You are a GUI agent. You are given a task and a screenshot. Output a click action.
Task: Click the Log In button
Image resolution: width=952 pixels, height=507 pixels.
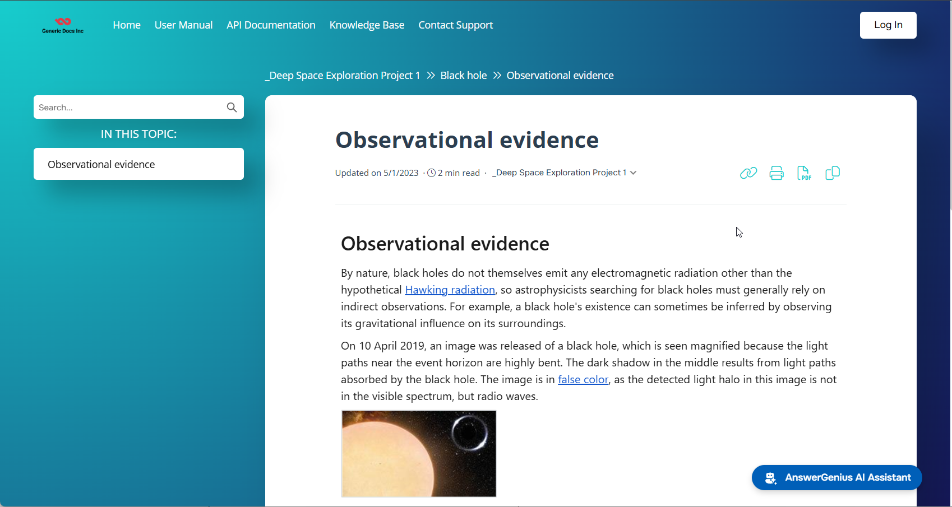coord(888,25)
